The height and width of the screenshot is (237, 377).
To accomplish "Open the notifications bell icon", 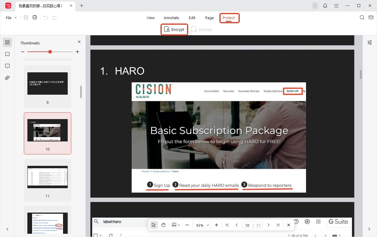I will [325, 6].
